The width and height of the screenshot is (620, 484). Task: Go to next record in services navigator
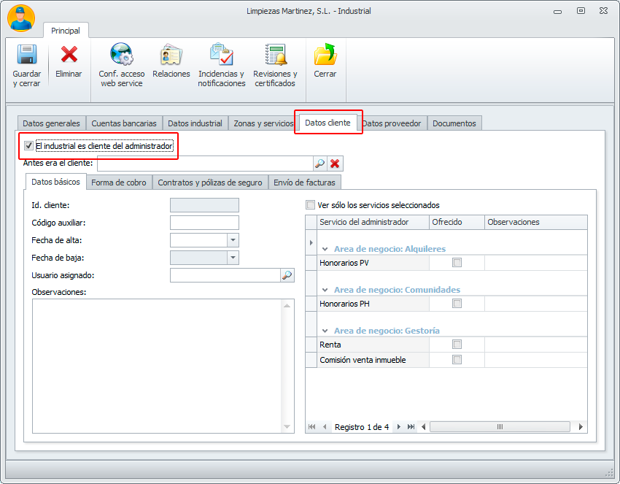400,427
